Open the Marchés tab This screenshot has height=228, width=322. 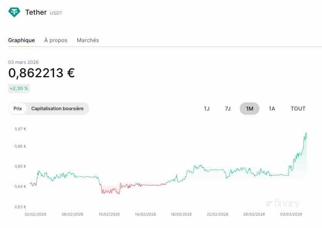click(88, 40)
